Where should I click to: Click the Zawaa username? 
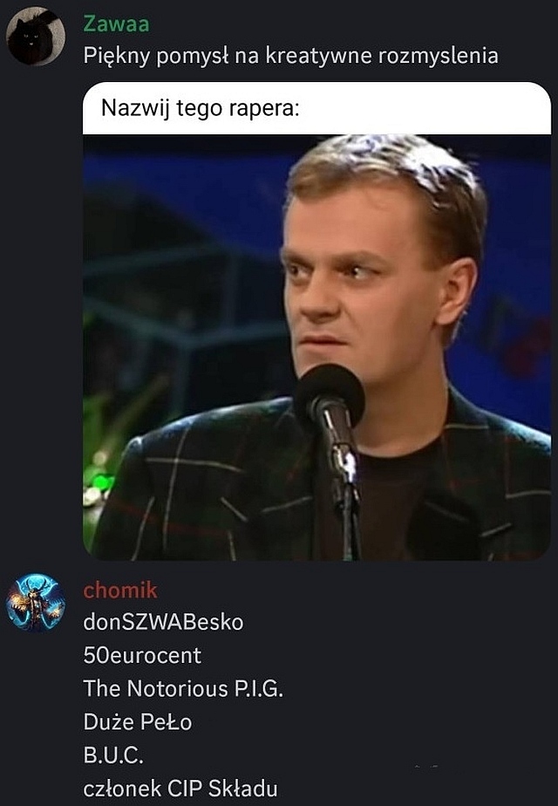[116, 24]
